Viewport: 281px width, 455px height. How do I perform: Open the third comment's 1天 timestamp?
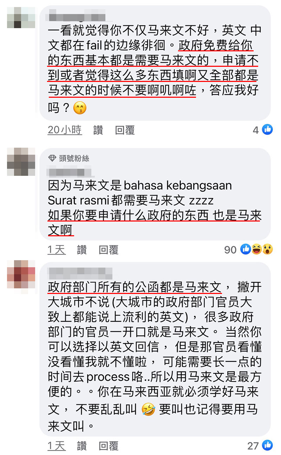click(57, 446)
